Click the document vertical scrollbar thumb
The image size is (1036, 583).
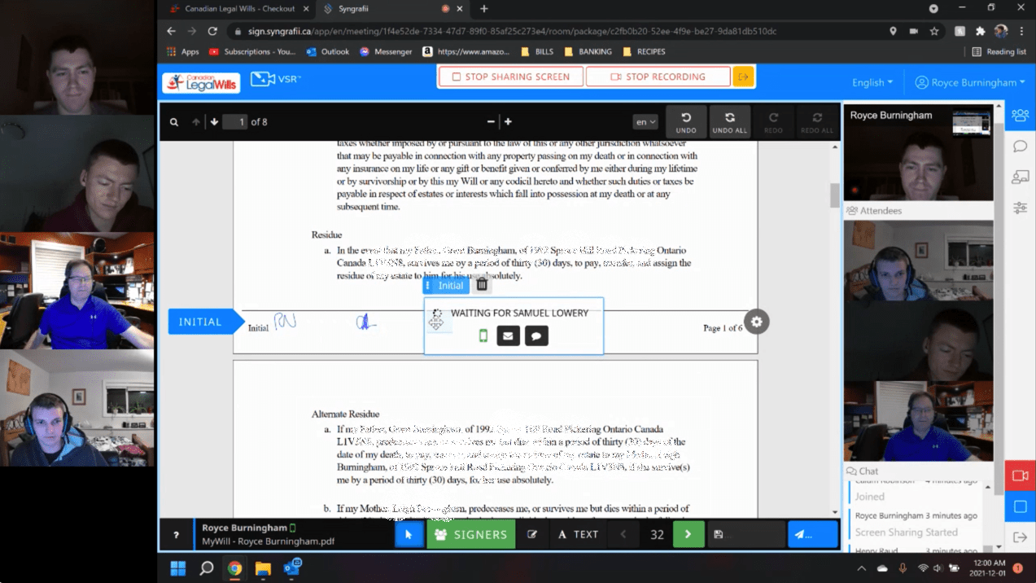tap(834, 195)
